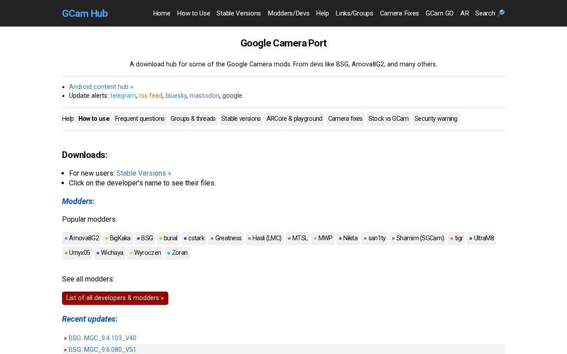This screenshot has height=354, width=567.
Task: Open the Security warning button
Action: tap(436, 119)
